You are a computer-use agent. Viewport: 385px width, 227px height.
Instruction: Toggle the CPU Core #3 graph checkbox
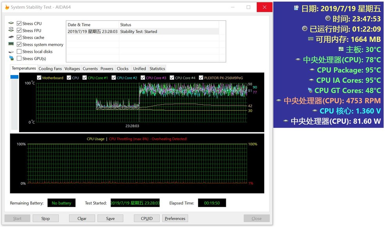143,77
